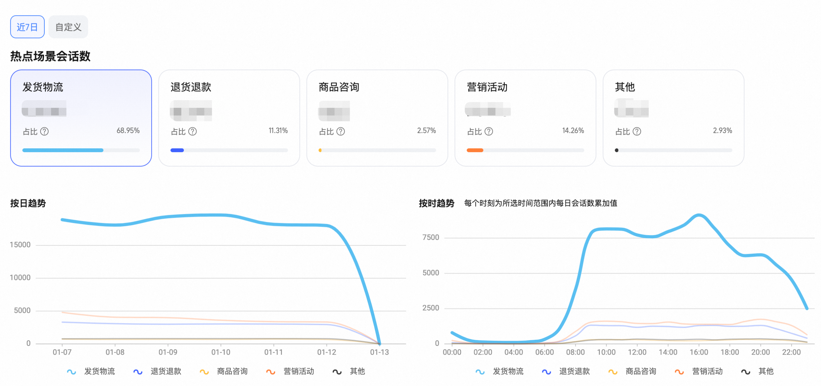Screen dimensions: 821x386
Task: Click the 营销活动 orange progress bar
Action: (475, 150)
